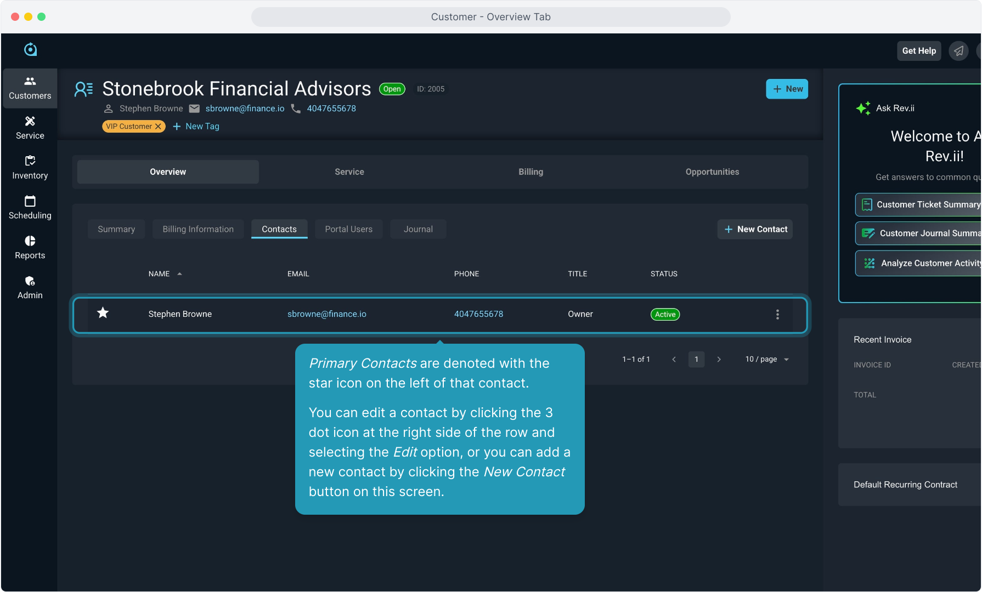Add a tag with New Tag
The image size is (982, 592).
click(x=196, y=127)
